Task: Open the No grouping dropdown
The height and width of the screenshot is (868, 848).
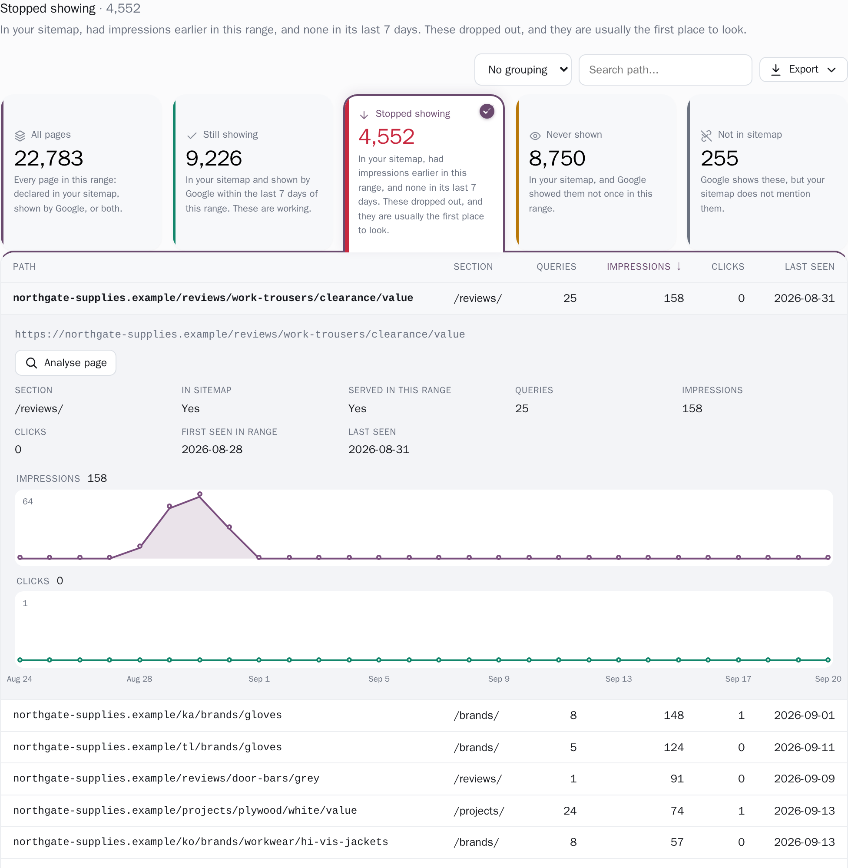Action: [x=523, y=70]
